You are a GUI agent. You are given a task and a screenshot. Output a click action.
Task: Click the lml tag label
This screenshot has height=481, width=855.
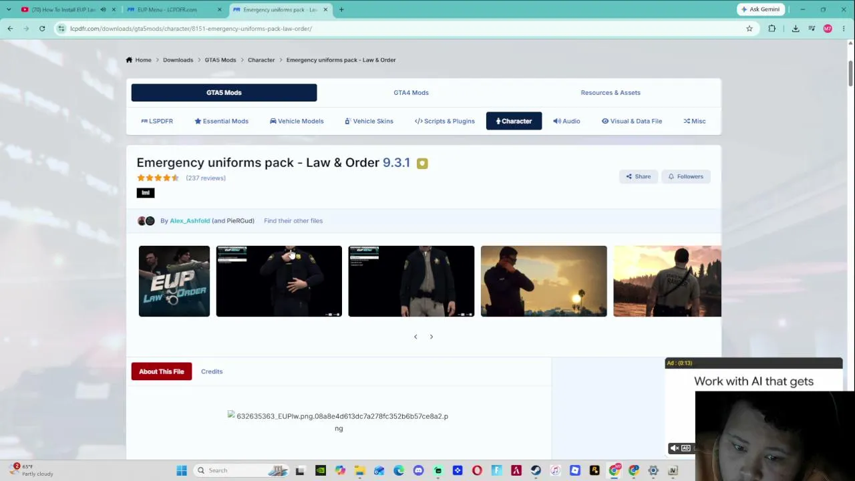coord(146,193)
